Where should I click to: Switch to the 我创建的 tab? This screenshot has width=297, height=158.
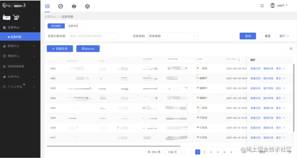pos(56,26)
